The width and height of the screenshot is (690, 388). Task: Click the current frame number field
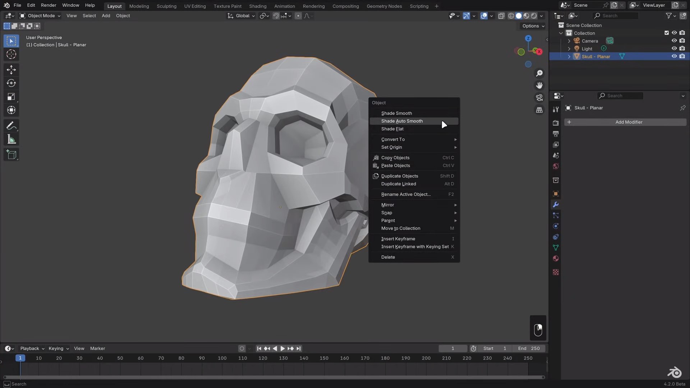pyautogui.click(x=453, y=348)
